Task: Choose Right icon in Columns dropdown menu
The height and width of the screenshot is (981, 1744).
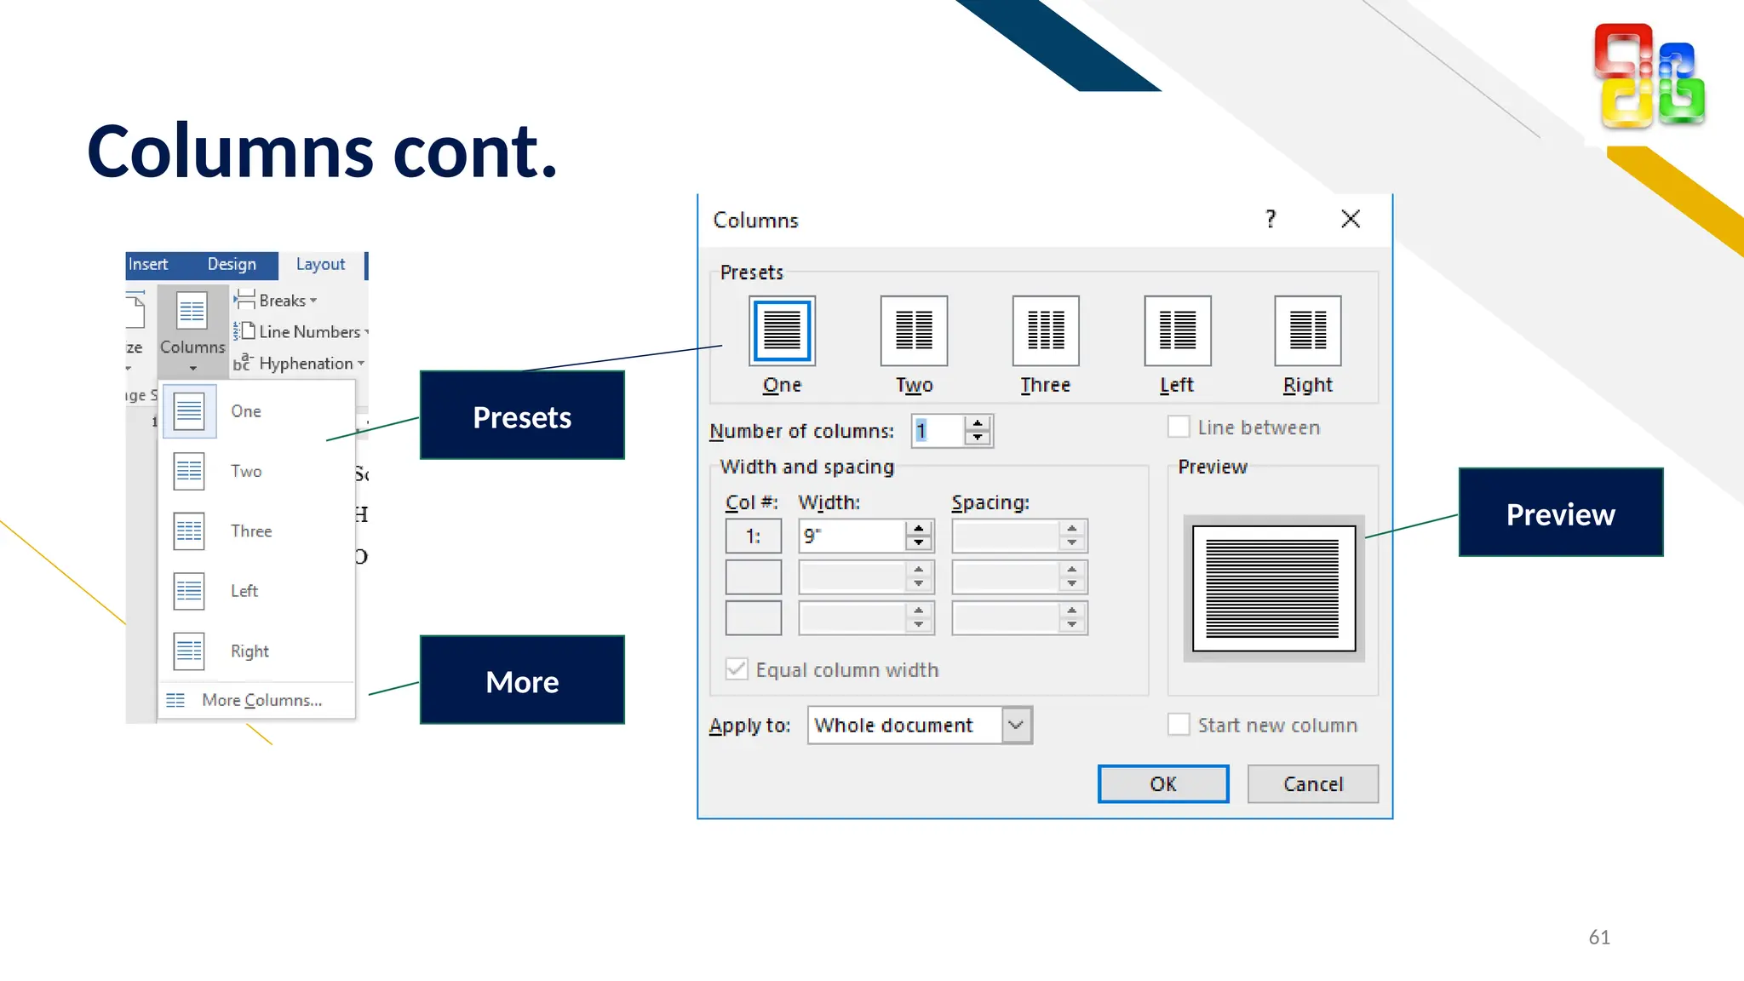Action: pos(189,651)
